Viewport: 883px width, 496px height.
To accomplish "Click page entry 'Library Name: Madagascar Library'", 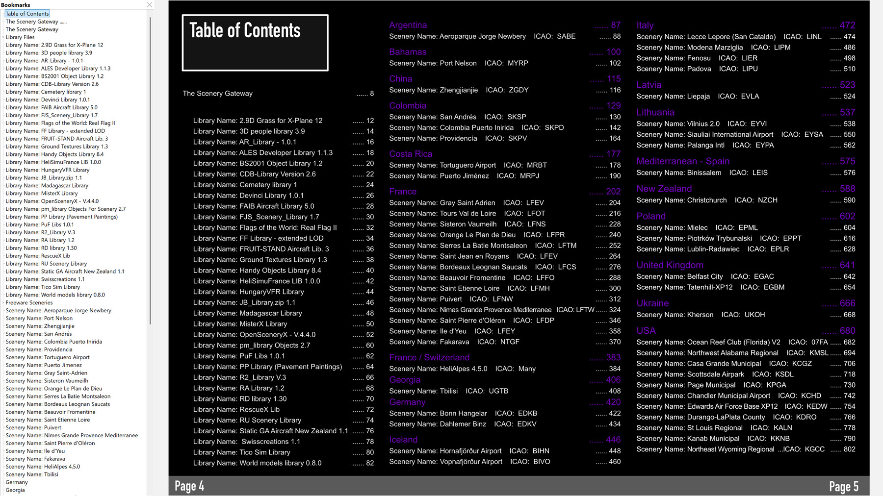I will (247, 313).
